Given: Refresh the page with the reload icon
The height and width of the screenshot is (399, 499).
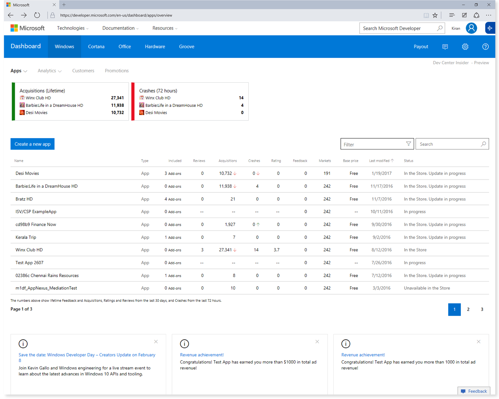Looking at the screenshot, I should [x=37, y=15].
